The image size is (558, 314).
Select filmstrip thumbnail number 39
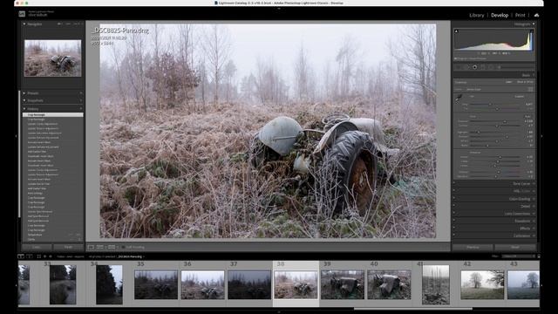point(343,284)
